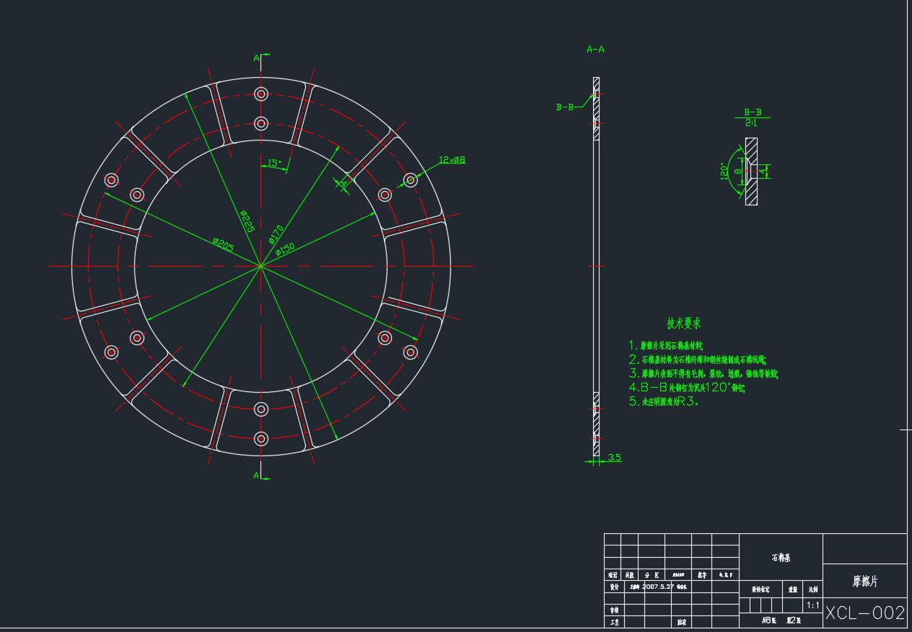
Task: Select the ø170 dimension text
Action: pyautogui.click(x=276, y=234)
